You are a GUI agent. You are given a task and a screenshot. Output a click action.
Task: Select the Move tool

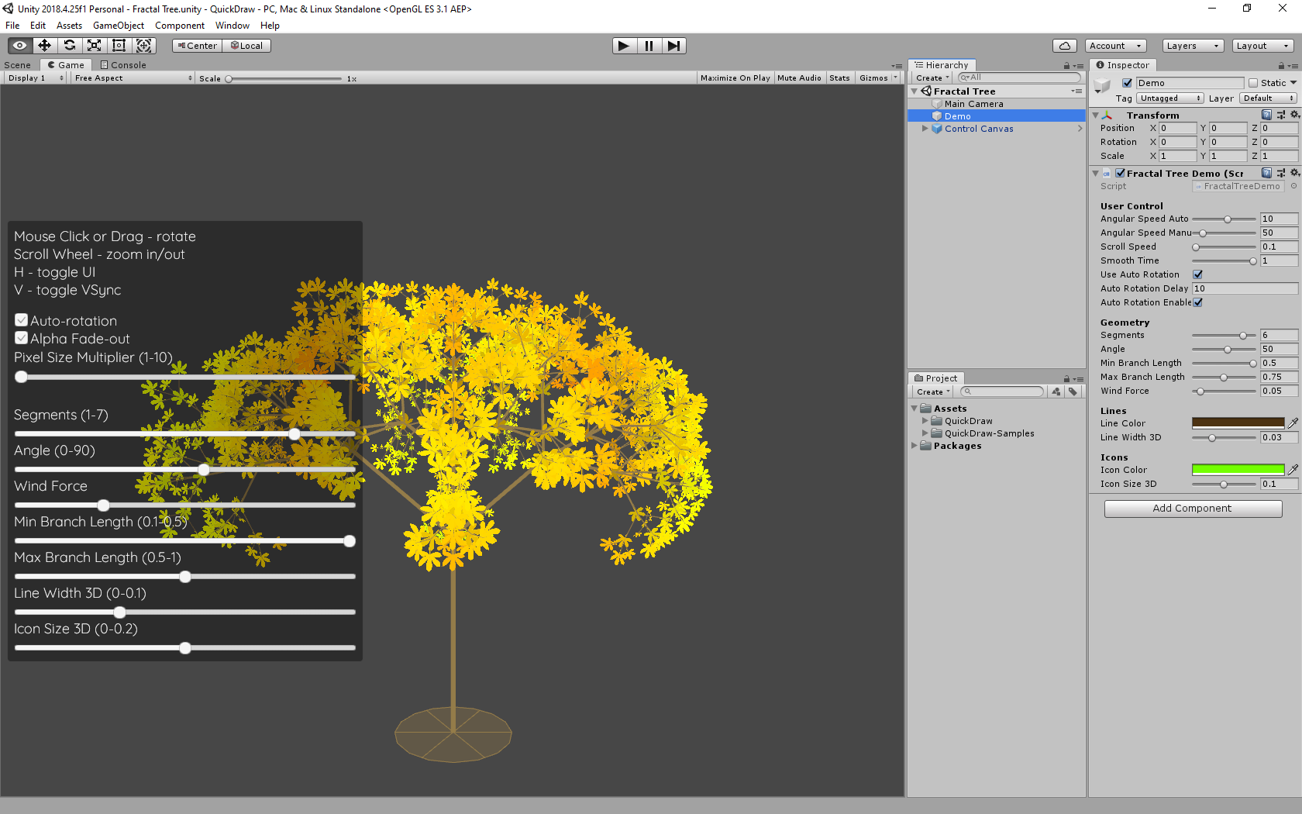coord(44,45)
